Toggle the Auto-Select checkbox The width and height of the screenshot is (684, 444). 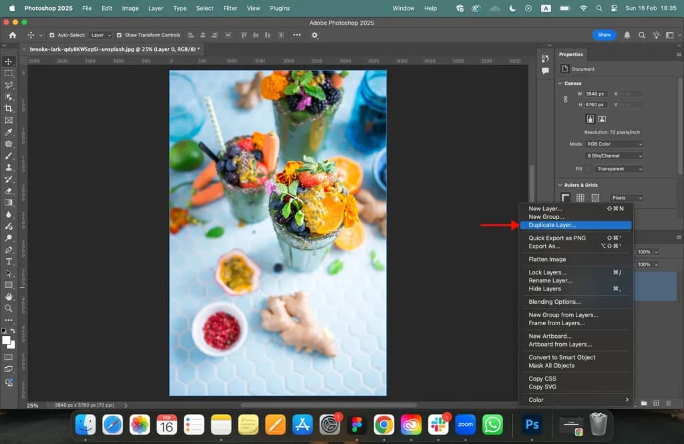coord(52,35)
